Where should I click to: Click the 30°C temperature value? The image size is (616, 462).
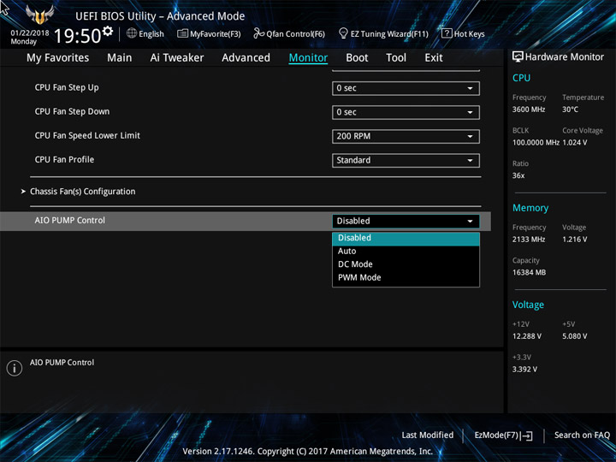[x=570, y=110]
